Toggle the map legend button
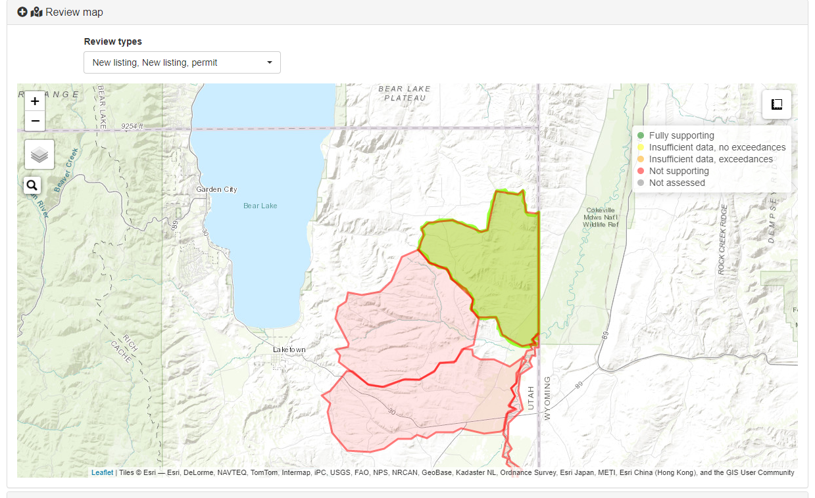This screenshot has height=498, width=815. coord(777,104)
